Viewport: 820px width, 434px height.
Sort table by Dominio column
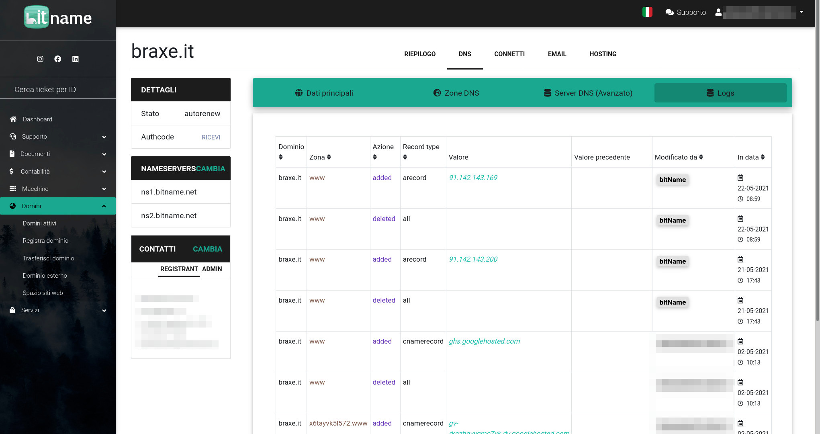coord(281,157)
